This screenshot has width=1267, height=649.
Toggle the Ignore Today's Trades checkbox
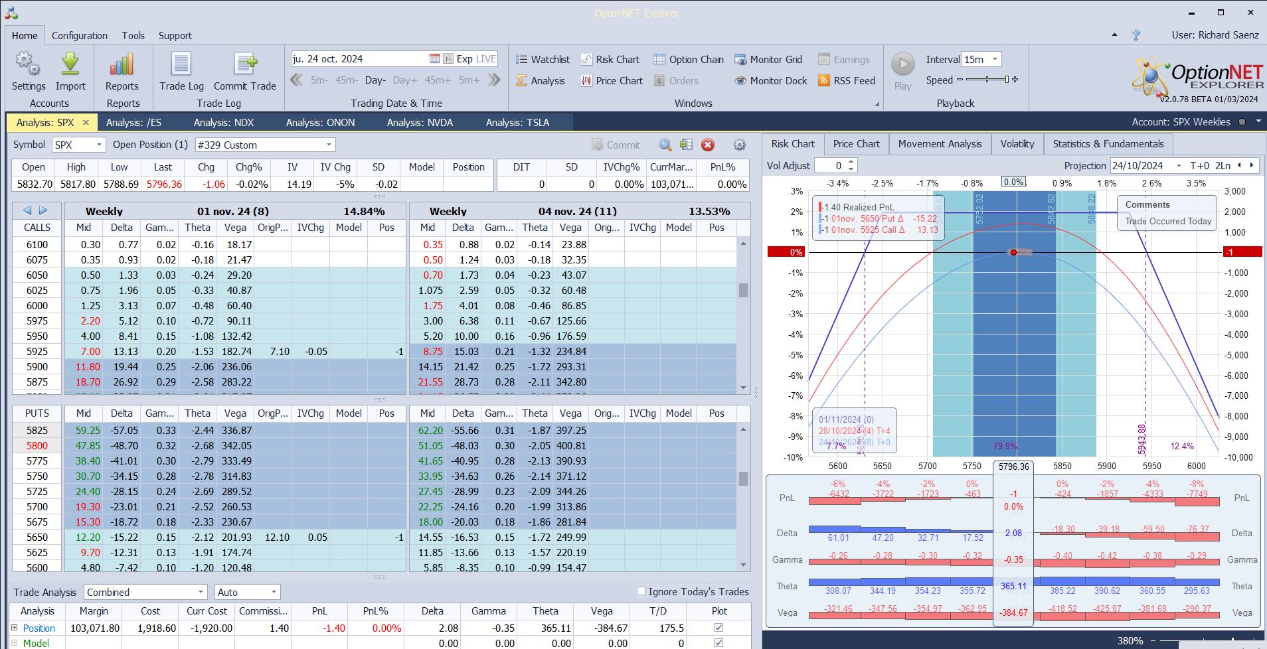pyautogui.click(x=641, y=591)
